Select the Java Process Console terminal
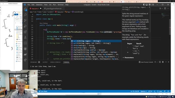The image size is (175, 98). point(146,62)
